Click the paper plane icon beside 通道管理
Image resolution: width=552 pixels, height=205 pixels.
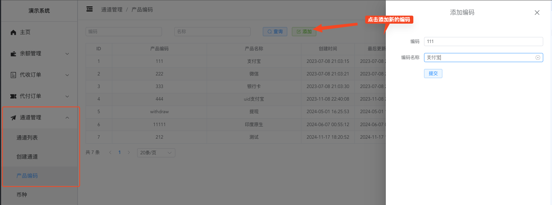tap(13, 118)
